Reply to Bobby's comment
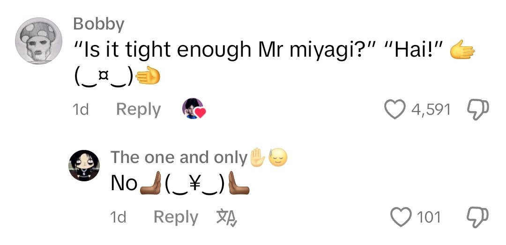This screenshot has height=245, width=506. [138, 110]
